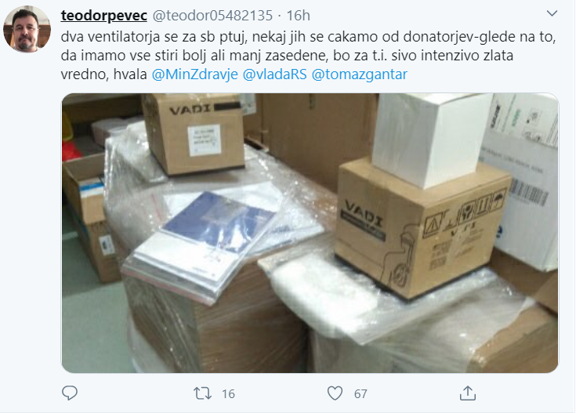Open the share tweet icon
This screenshot has height=413, width=576.
point(468,393)
